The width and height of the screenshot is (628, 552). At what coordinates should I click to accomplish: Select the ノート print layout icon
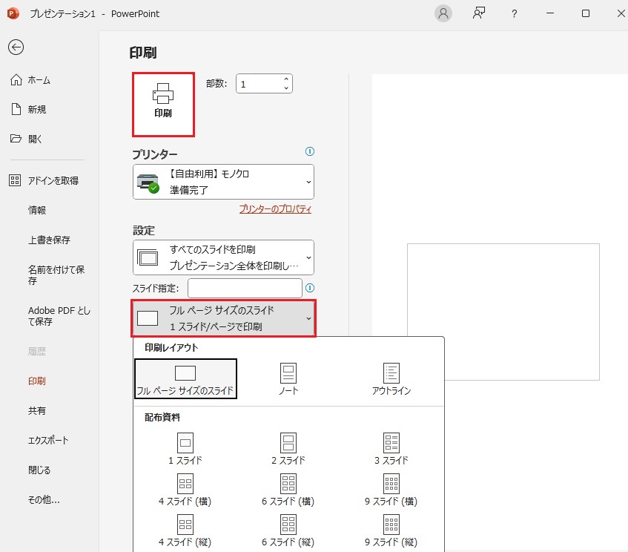tap(287, 378)
